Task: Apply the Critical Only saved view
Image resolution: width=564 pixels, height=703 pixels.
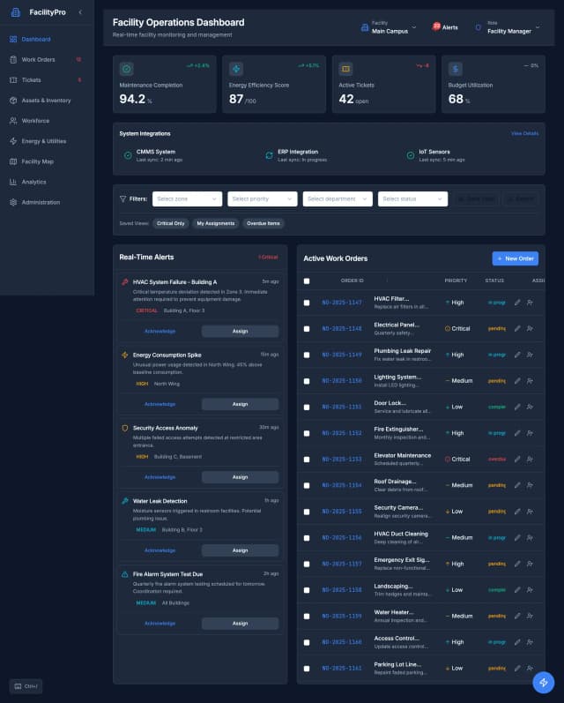Action: click(170, 223)
